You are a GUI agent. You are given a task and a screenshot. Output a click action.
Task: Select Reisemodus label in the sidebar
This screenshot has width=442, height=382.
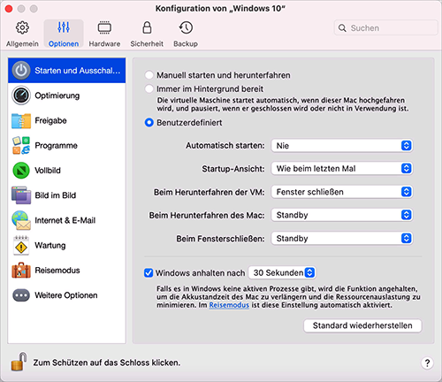57,271
